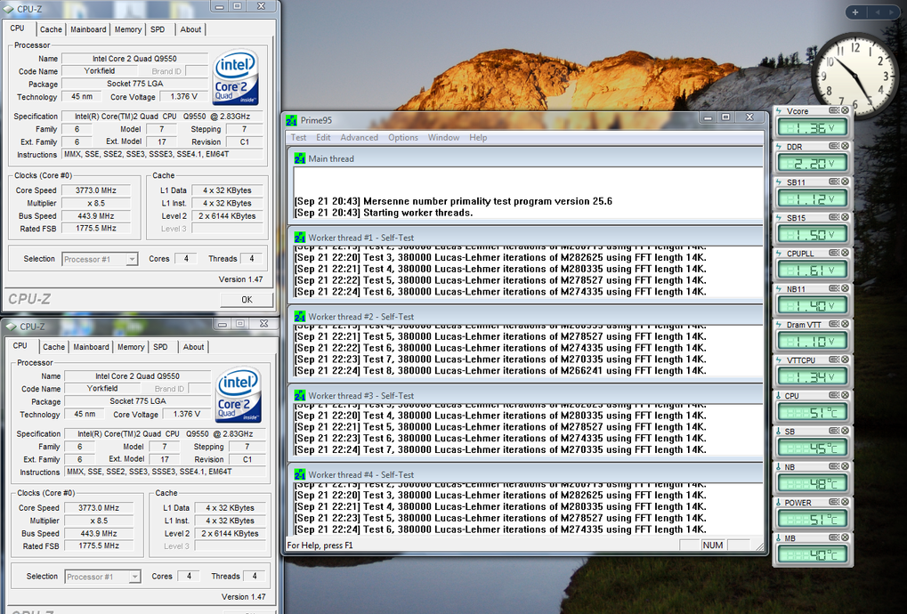Click the Specification field in top CPU-Z window
This screenshot has height=614, width=907.
coord(162,117)
